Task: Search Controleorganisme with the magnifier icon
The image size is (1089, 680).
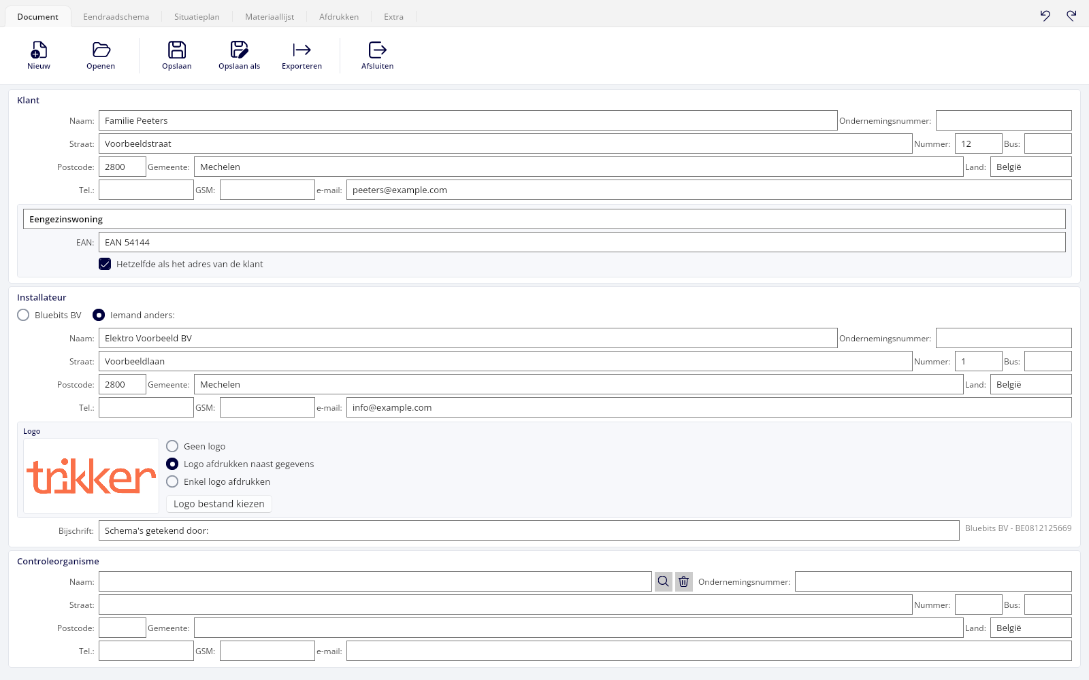Action: (663, 581)
